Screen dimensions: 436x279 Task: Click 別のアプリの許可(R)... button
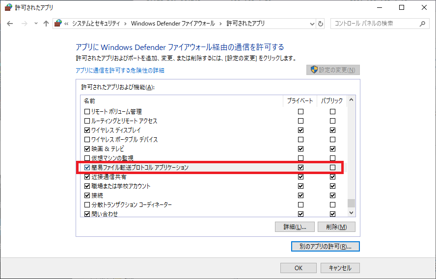[326, 246]
